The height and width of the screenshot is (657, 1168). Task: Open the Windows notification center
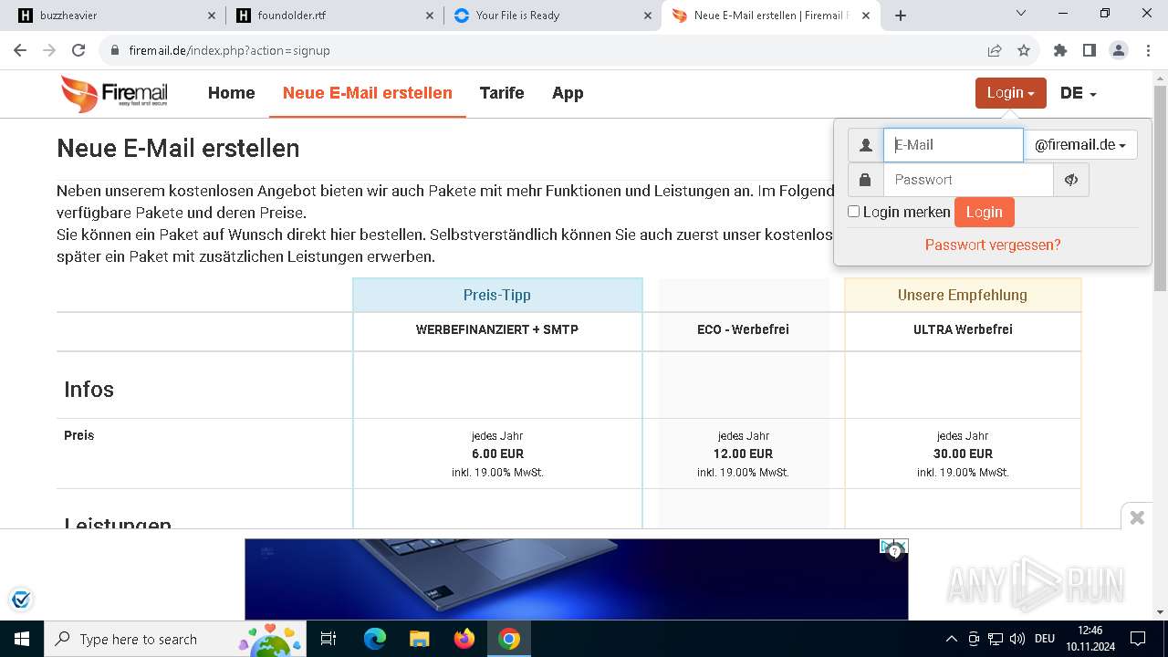click(1138, 639)
